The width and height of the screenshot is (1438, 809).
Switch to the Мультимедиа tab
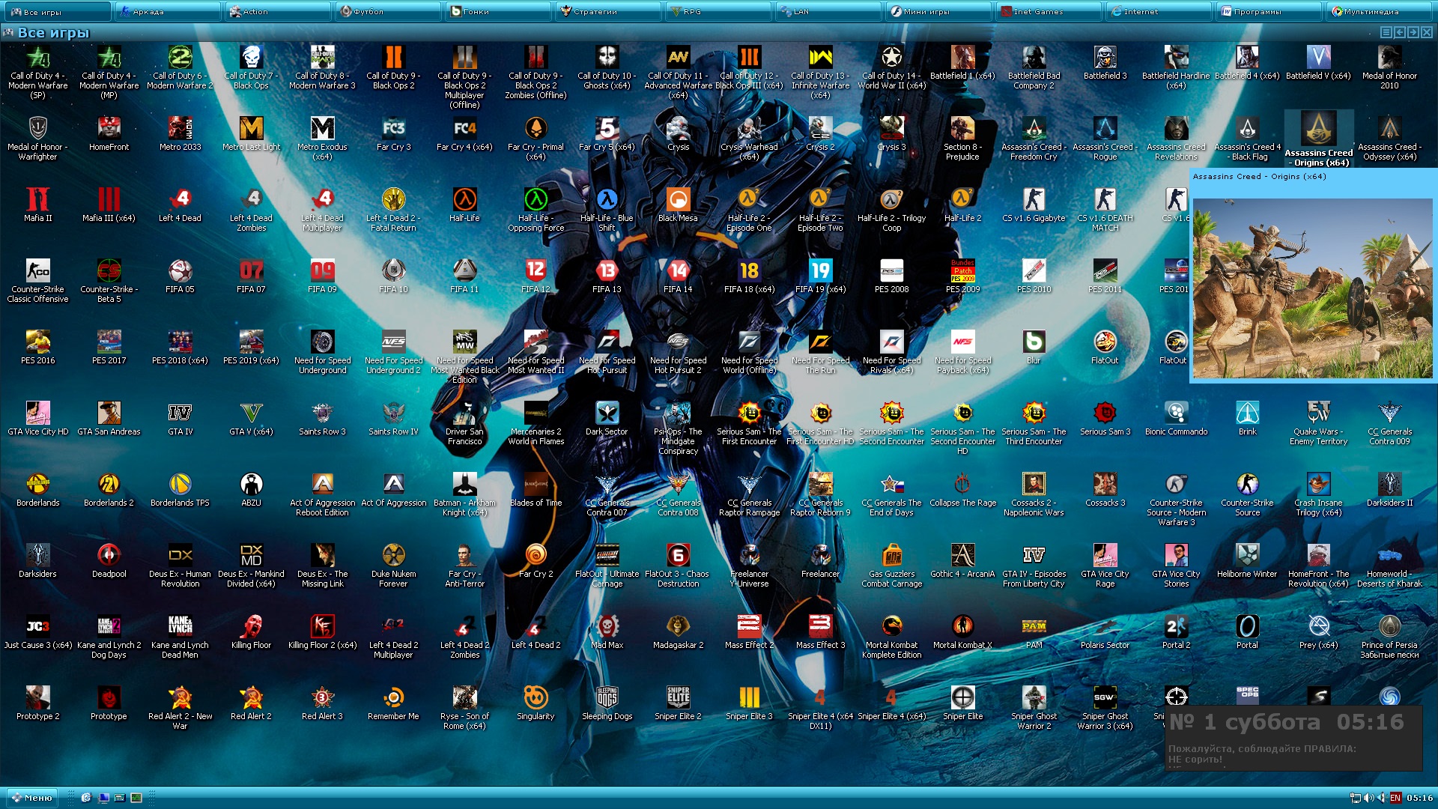tap(1380, 11)
